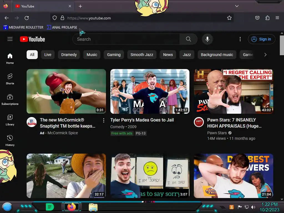Select the Smooth Jazz filter chip

pyautogui.click(x=142, y=55)
